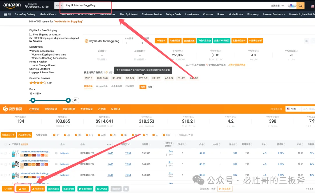Expand the Medical Care menu

(x=48, y=14)
